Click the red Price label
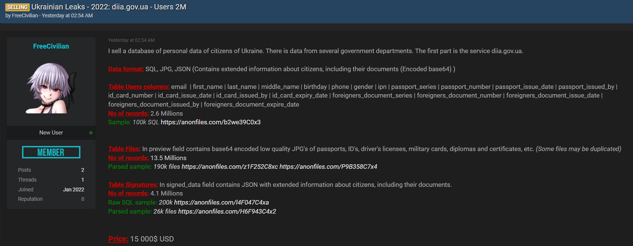 click(118, 239)
